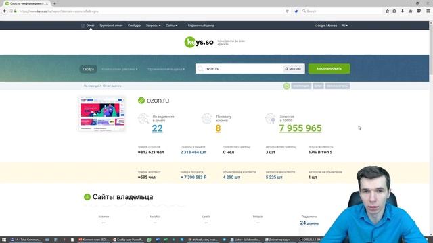This screenshot has height=243, width=433.
Task: Select the Сводка tab
Action: coord(89,69)
